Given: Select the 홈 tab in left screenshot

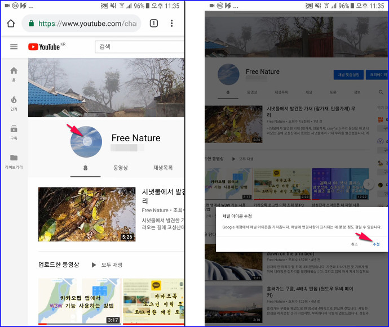Looking at the screenshot, I should coord(85,168).
